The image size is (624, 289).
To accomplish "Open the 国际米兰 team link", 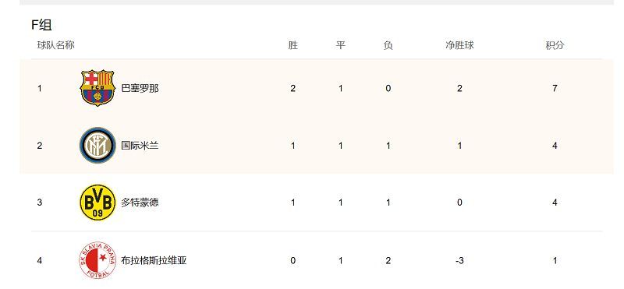I will [140, 146].
